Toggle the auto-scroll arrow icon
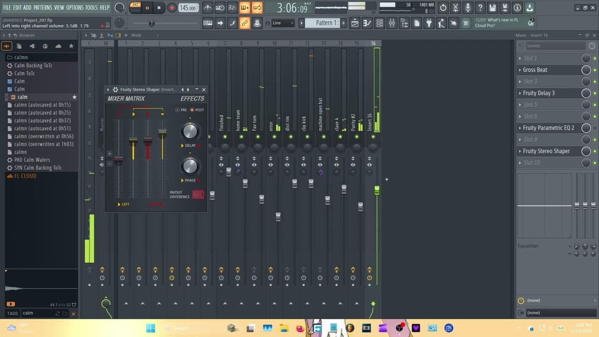The image size is (599, 337). coord(220,23)
